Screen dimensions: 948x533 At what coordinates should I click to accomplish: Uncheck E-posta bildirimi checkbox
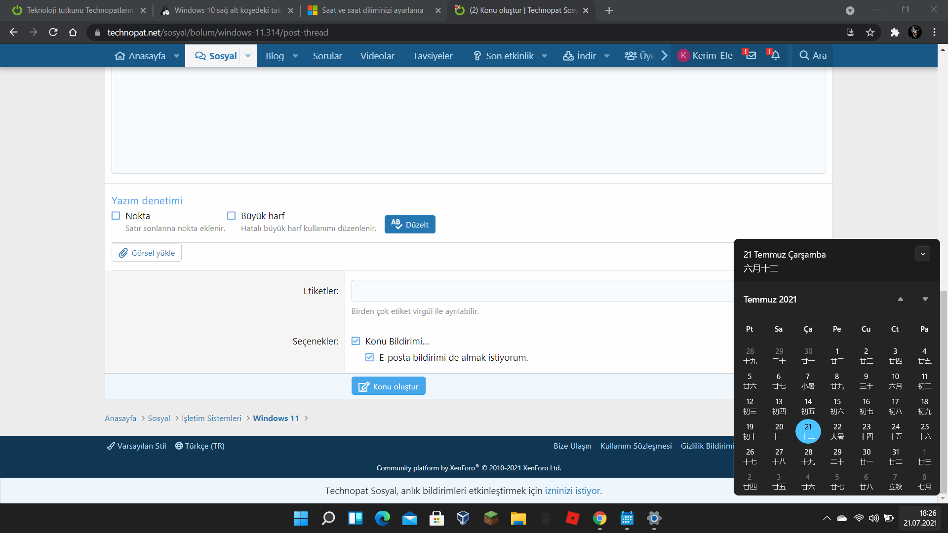click(369, 357)
